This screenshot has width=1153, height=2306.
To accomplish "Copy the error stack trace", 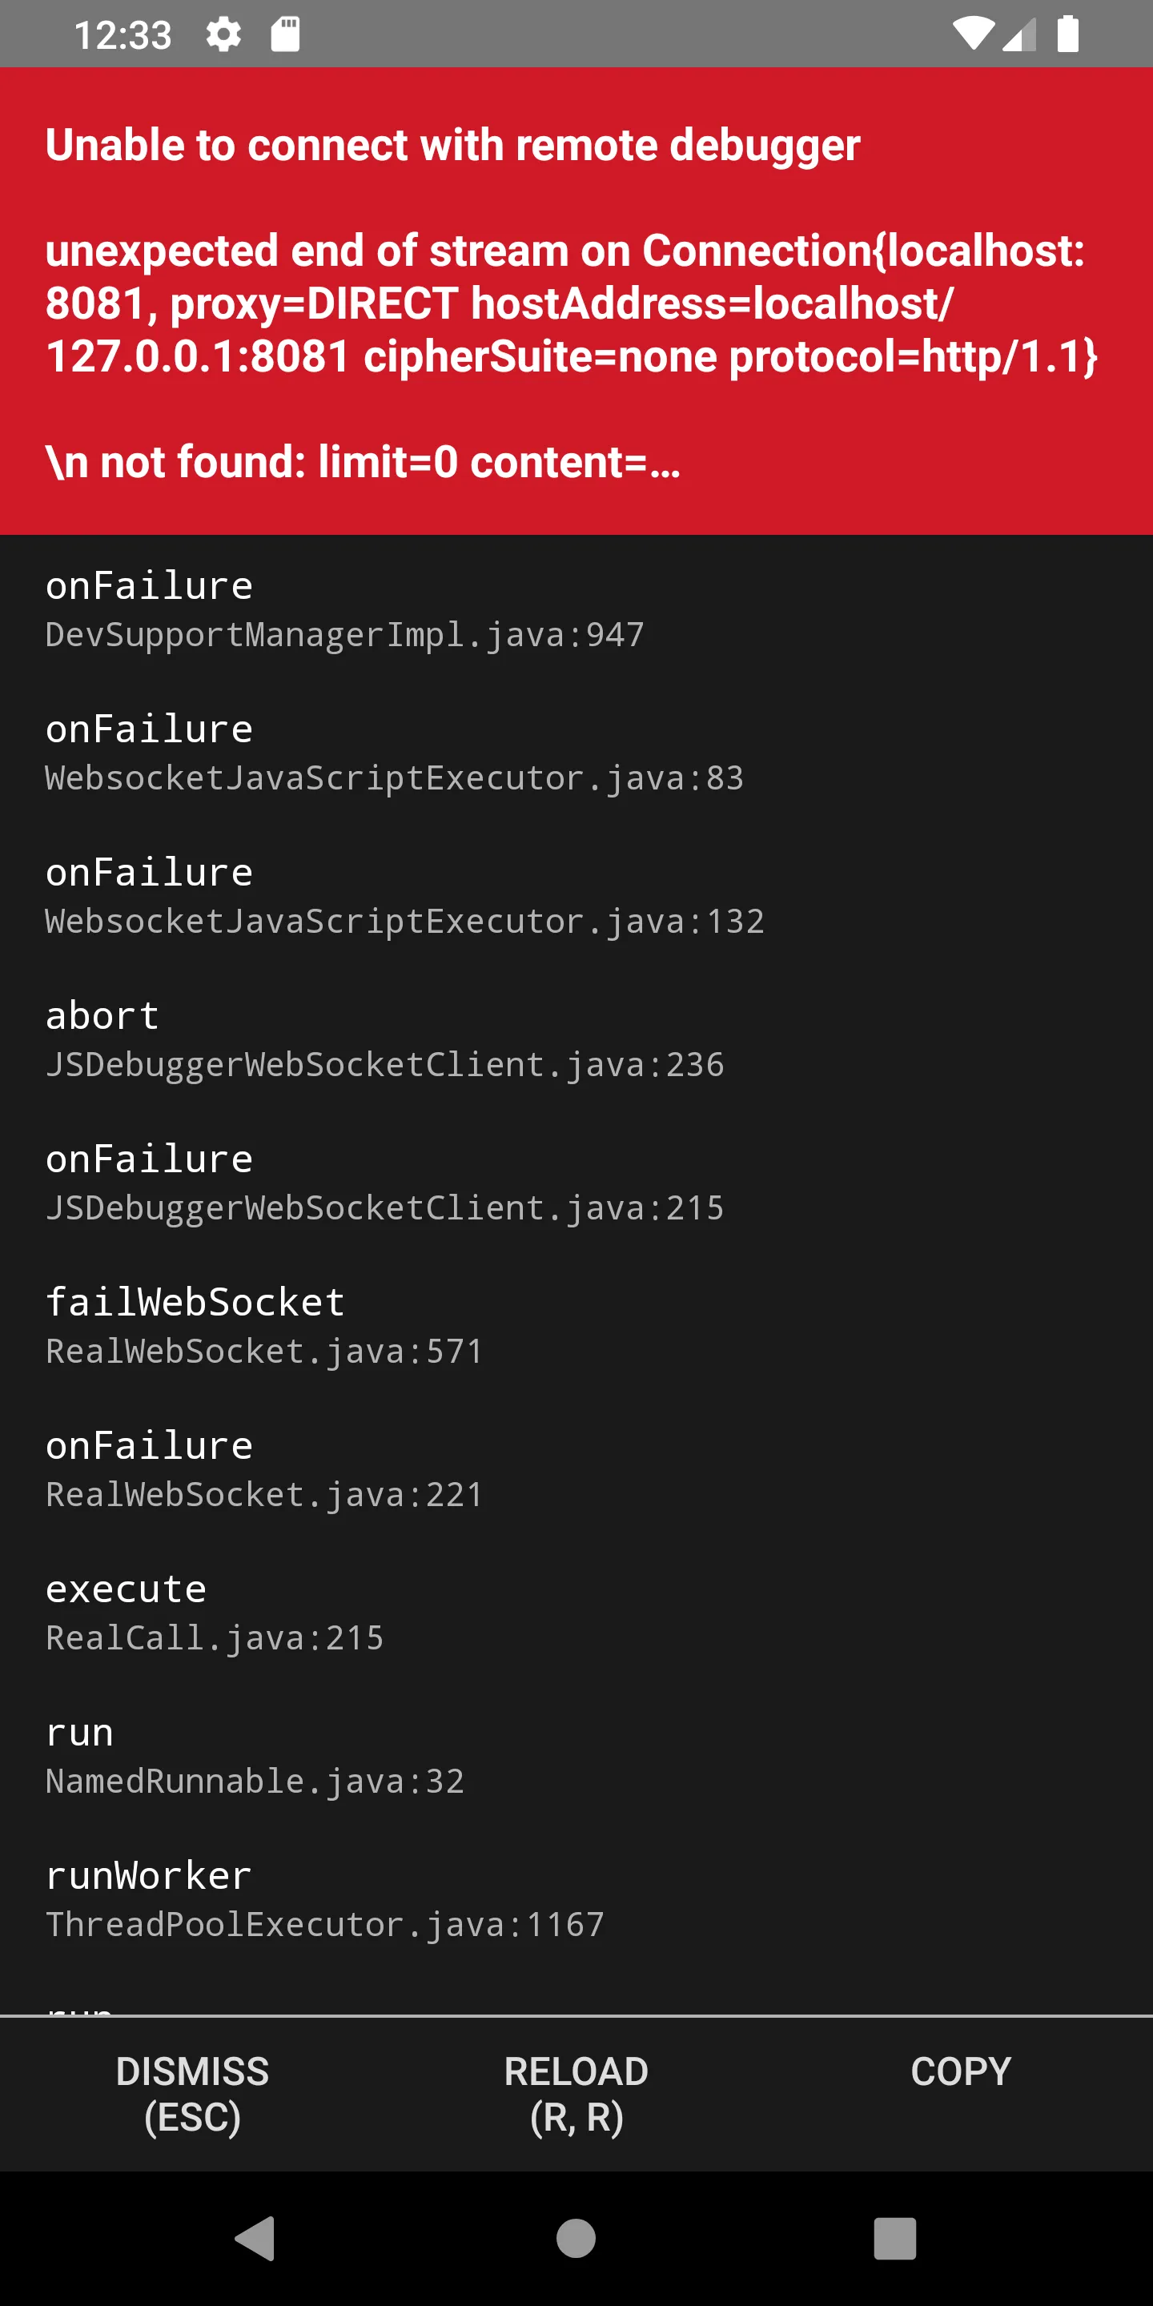I will point(961,2072).
